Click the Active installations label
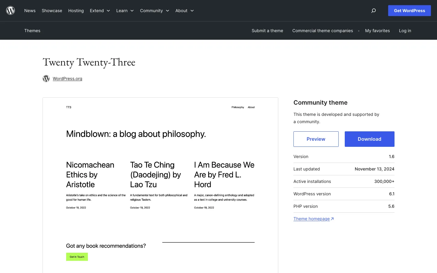 [x=312, y=181]
